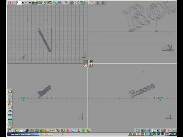Screen dimensions: 183x137
Task: Open the paint palette material tool
Action: tap(63, 131)
